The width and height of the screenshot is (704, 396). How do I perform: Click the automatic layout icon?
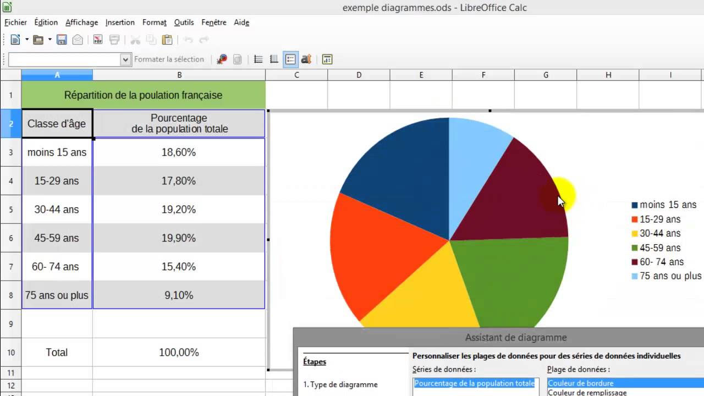point(327,59)
